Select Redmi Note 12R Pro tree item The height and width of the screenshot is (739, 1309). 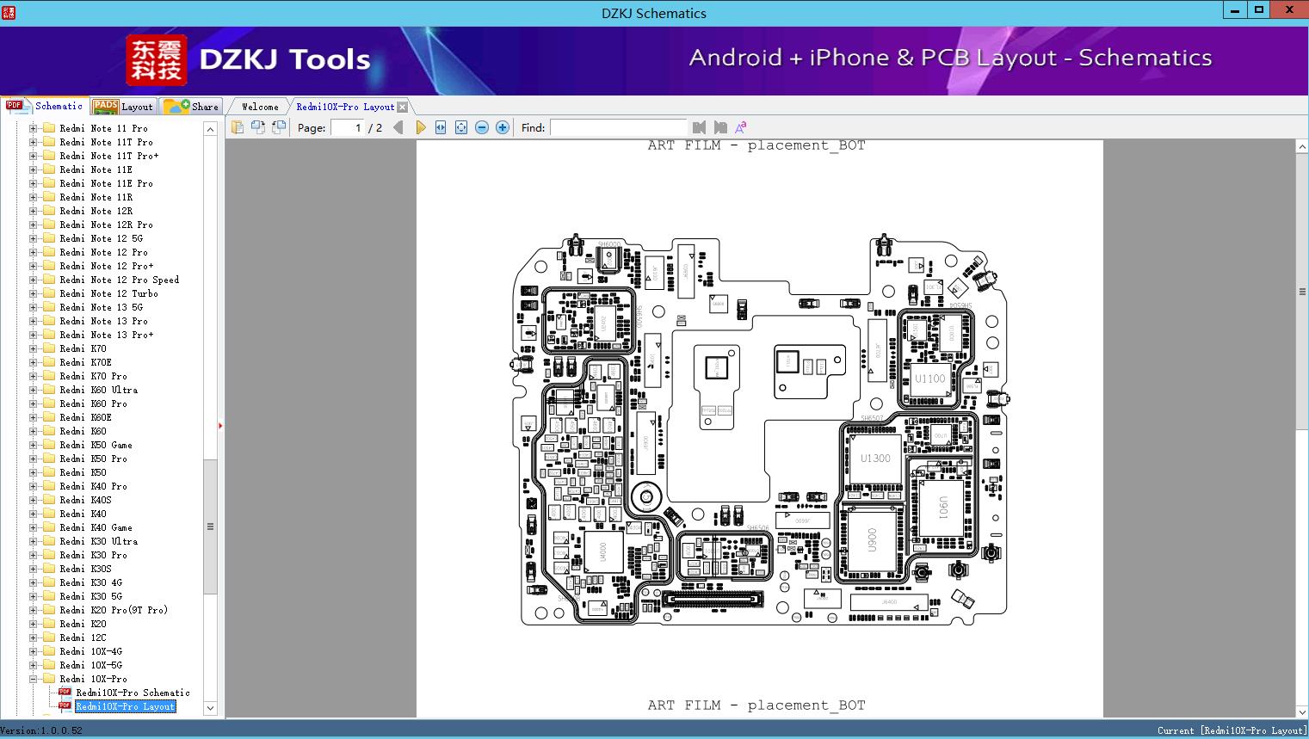107,225
